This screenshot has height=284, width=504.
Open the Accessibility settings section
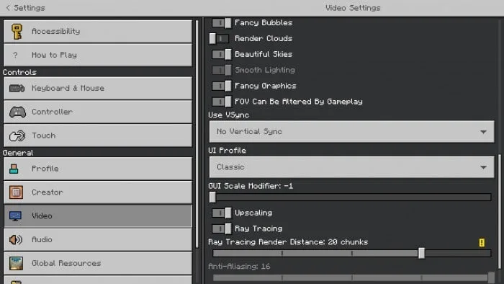coord(98,32)
